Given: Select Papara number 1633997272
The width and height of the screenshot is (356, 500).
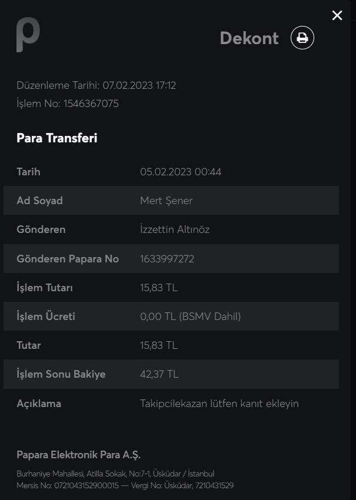Looking at the screenshot, I should tap(167, 259).
